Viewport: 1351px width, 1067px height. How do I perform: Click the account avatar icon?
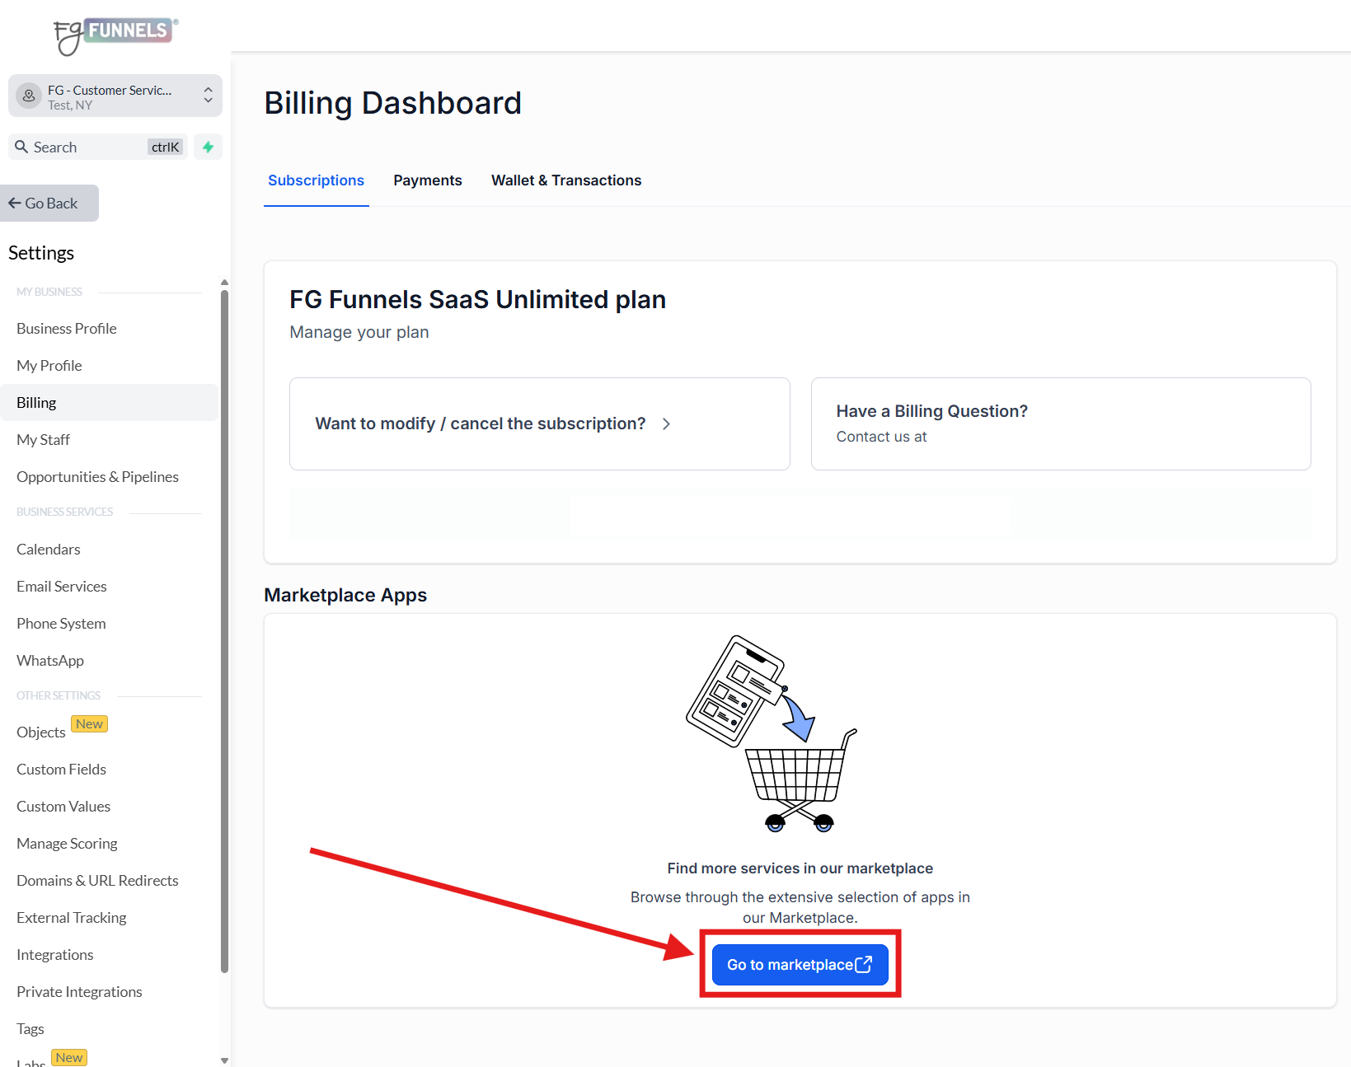click(29, 96)
